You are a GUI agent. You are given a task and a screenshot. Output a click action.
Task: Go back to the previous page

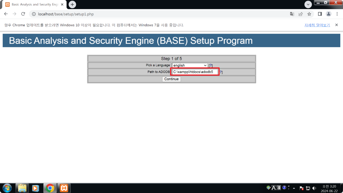(x=6, y=14)
